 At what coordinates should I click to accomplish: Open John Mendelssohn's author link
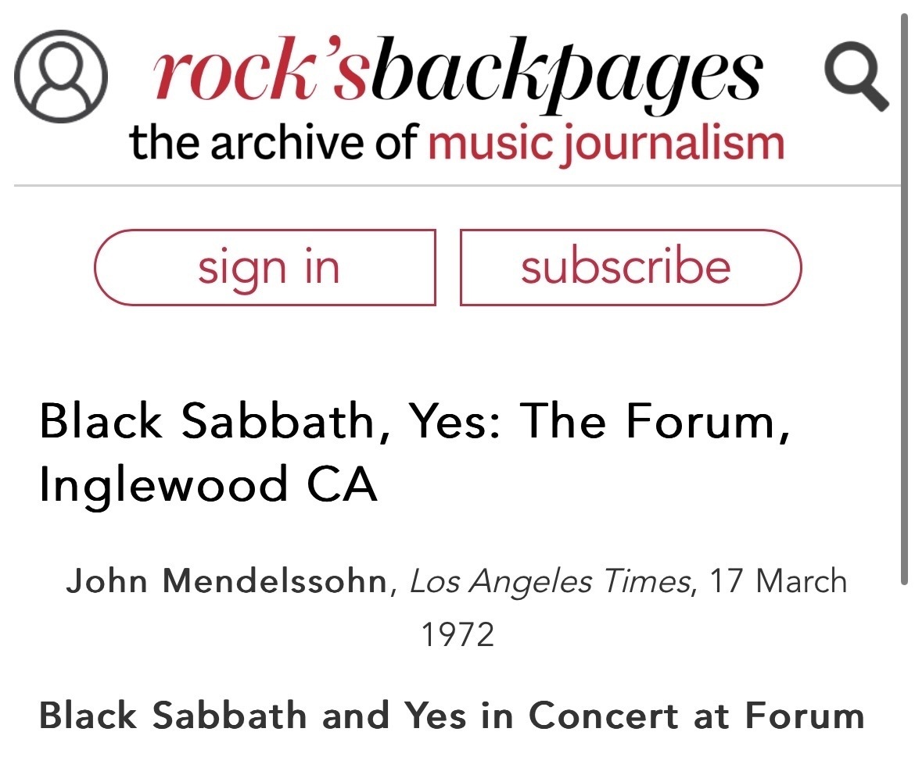227,582
